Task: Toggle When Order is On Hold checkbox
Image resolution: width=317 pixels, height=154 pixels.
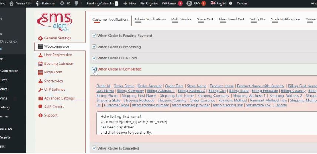Action: (x=94, y=58)
